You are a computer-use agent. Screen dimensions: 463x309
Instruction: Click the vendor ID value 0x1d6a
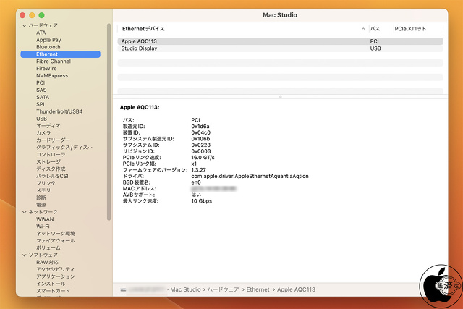[x=200, y=127]
